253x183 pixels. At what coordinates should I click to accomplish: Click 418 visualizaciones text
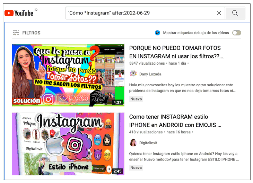146,132
